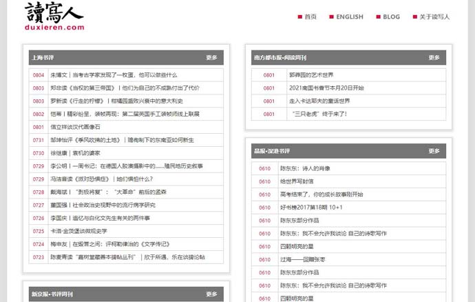
Task: Open the 徐继康｜袁机的婆家 article
Action: click(75, 153)
